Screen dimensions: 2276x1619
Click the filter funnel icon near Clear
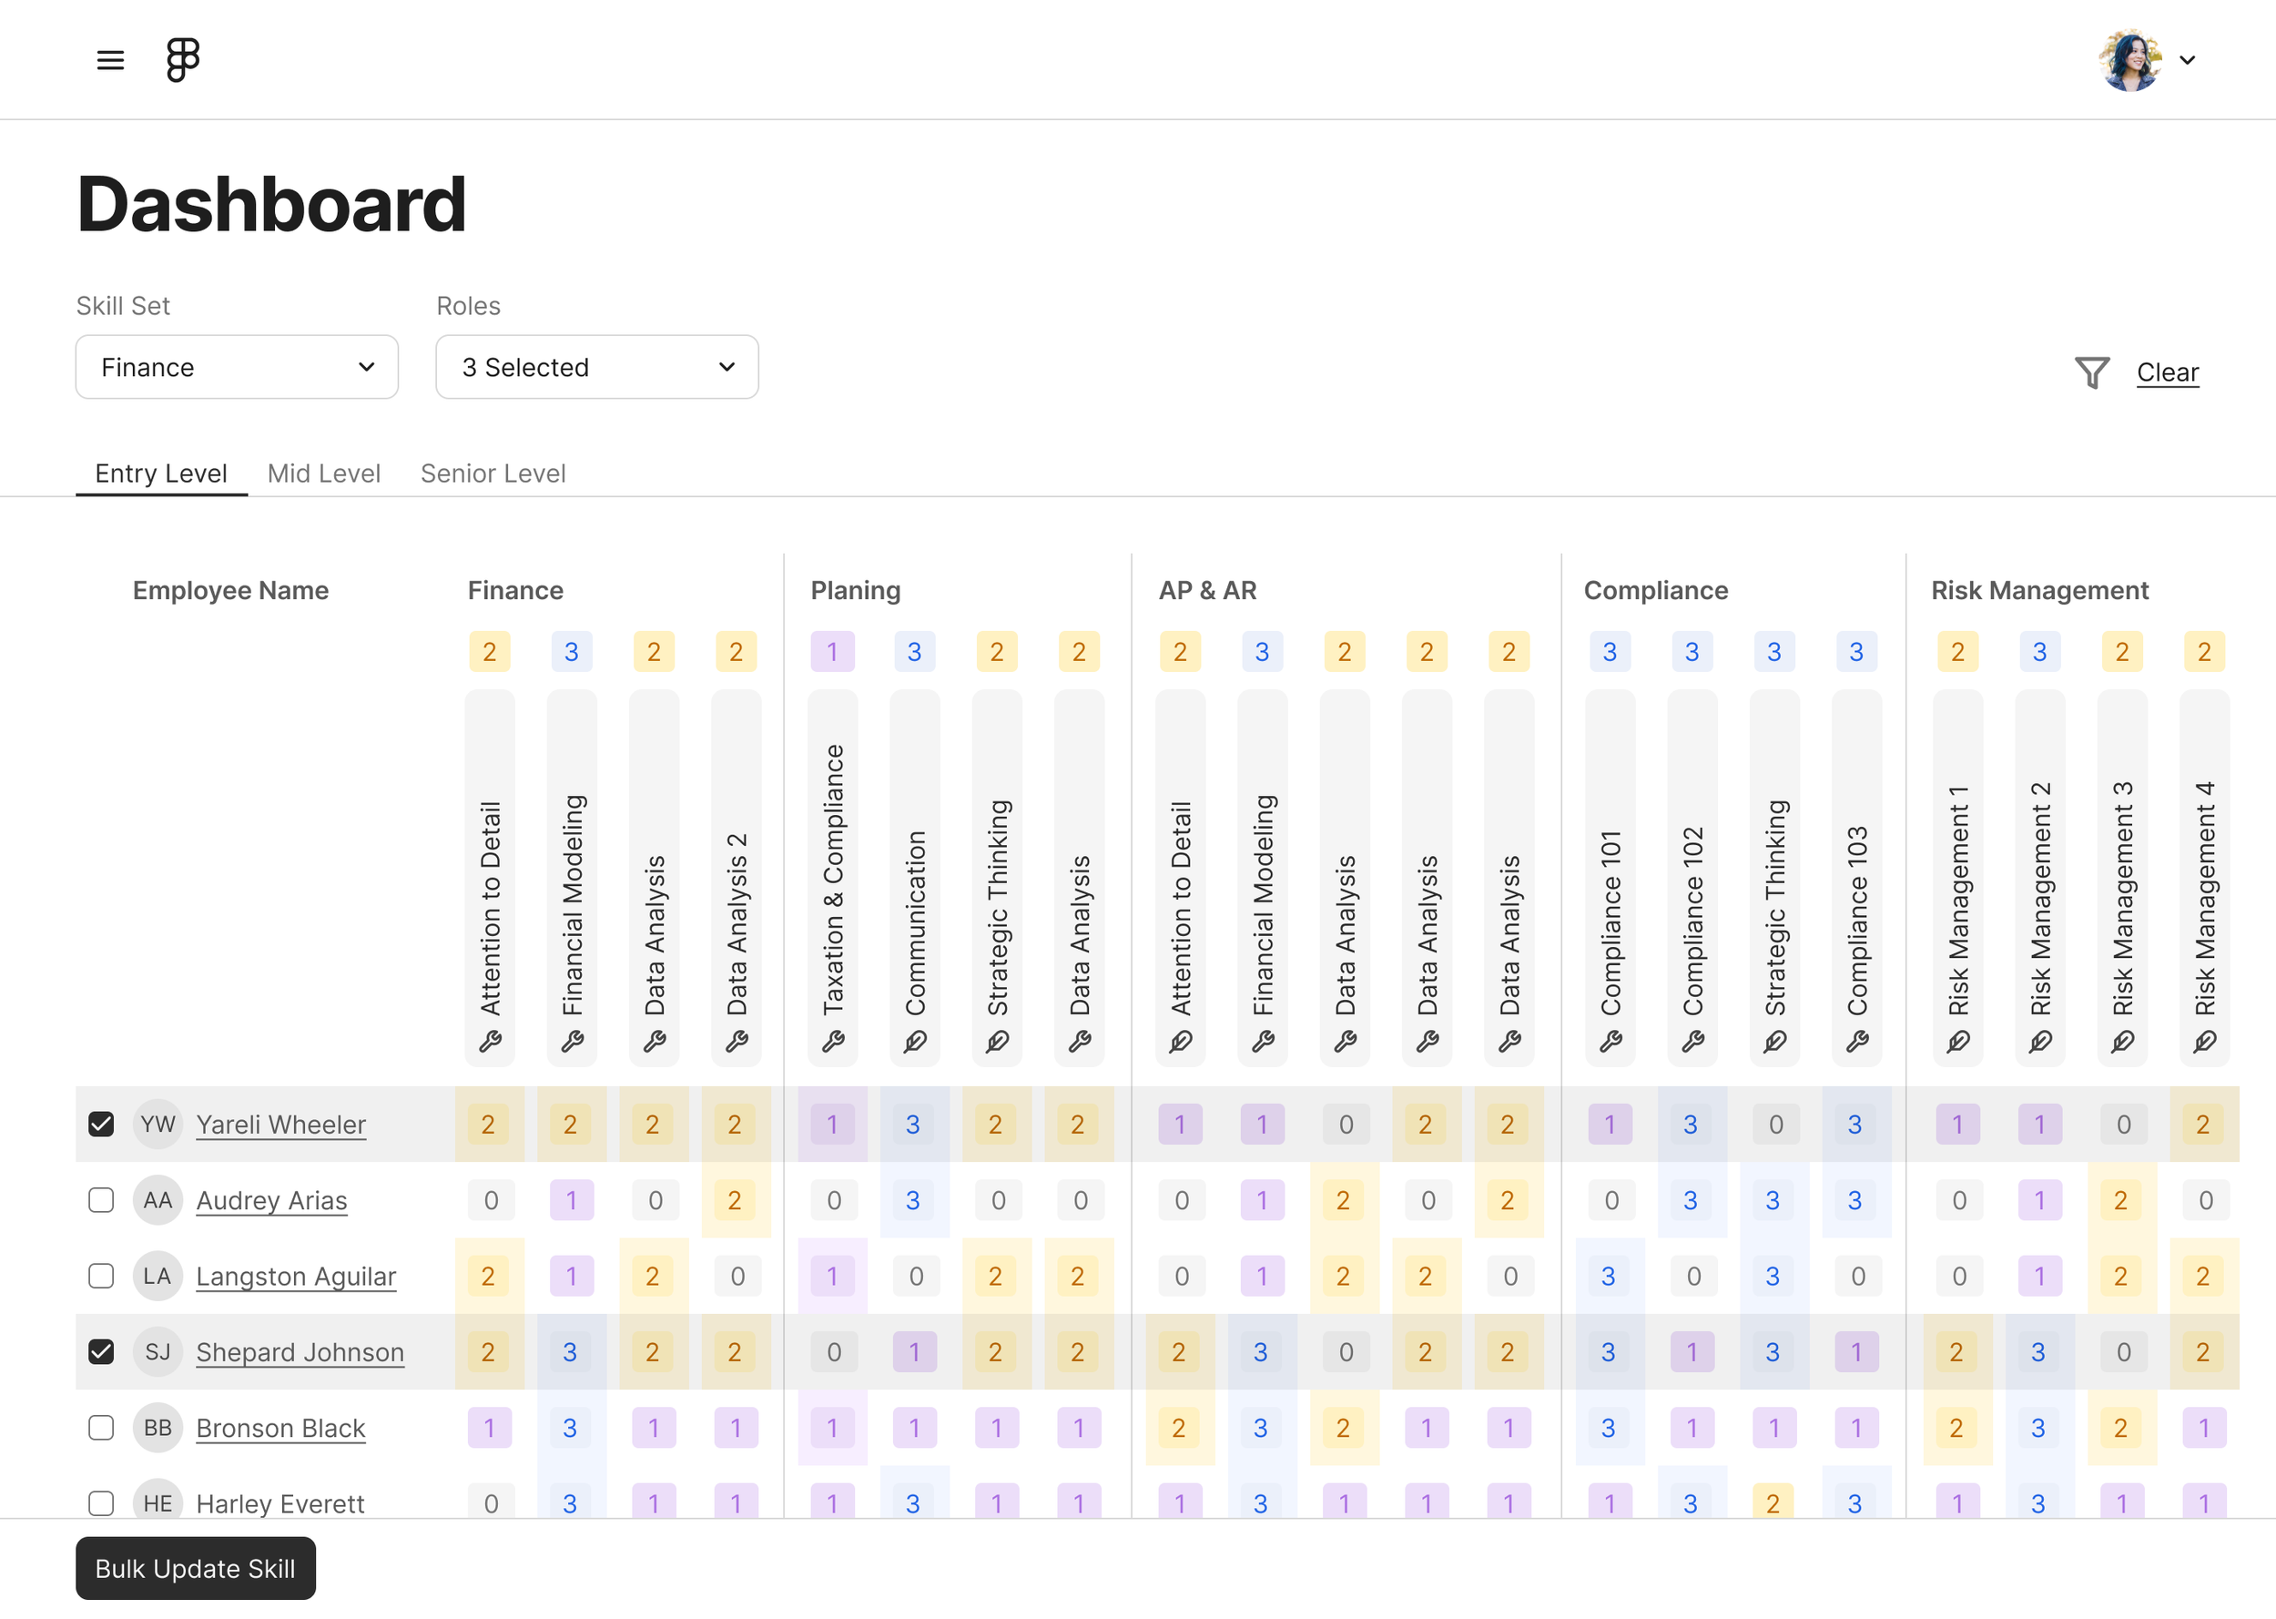2093,372
